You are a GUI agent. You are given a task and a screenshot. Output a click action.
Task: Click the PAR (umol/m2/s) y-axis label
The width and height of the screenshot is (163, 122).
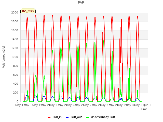coord(4,57)
